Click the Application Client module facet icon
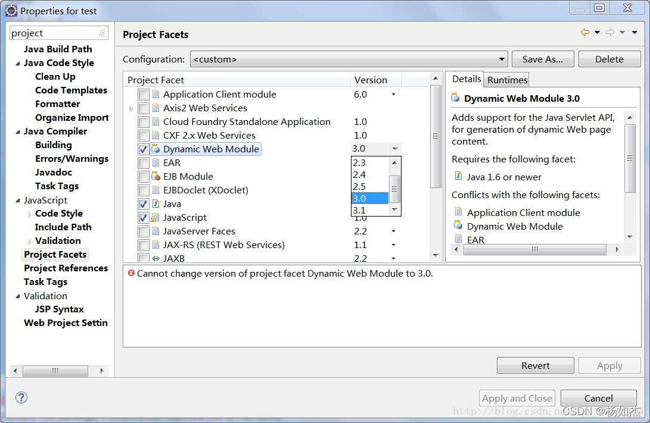Viewport: 650px width, 423px height. [x=155, y=95]
